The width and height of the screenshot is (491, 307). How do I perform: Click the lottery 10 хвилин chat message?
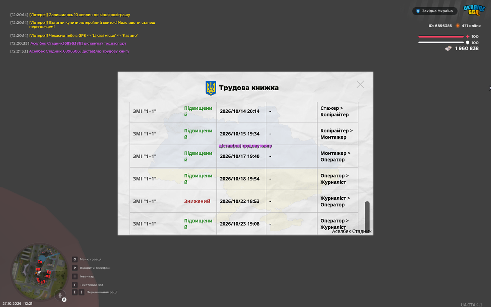(70, 15)
